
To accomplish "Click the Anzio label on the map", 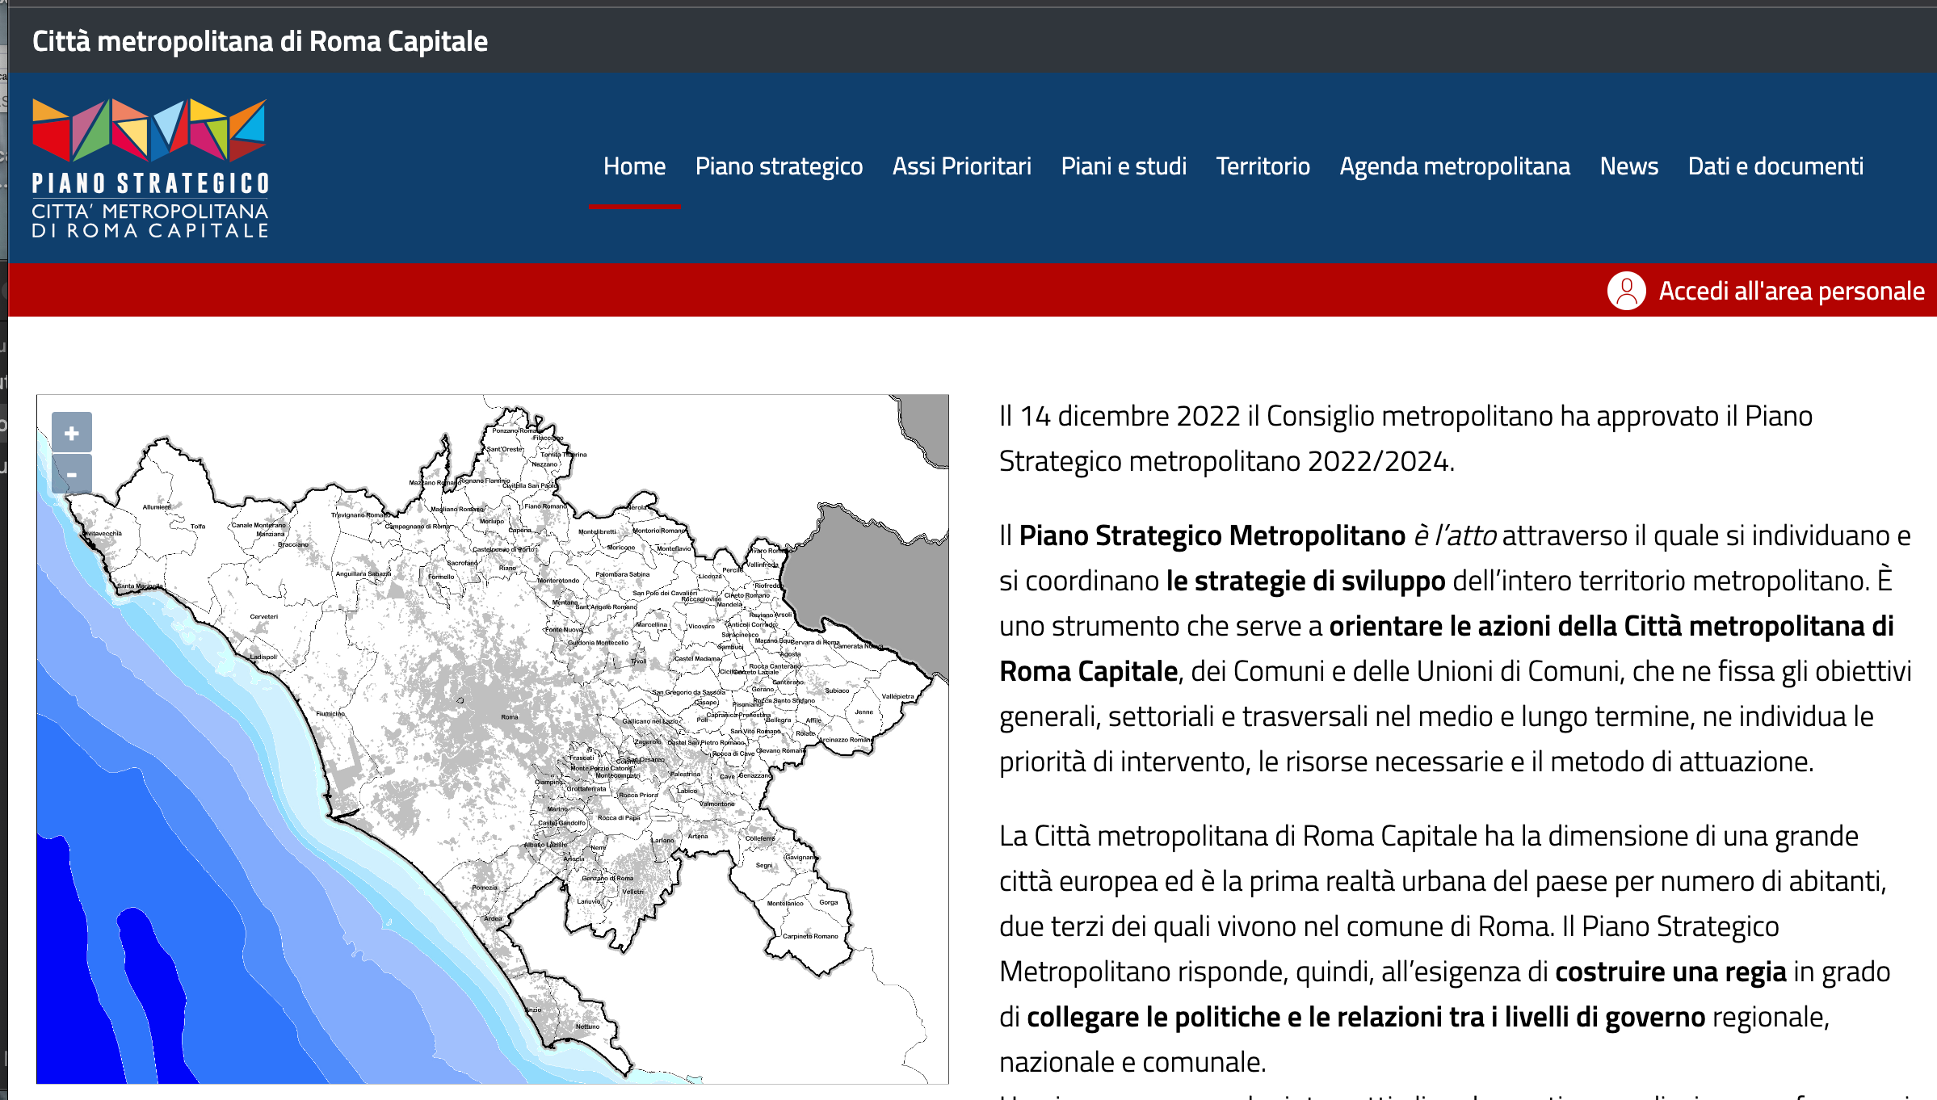I will (534, 1010).
